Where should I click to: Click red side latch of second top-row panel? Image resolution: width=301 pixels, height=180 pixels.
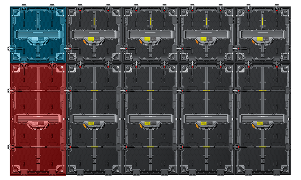tap(70, 48)
